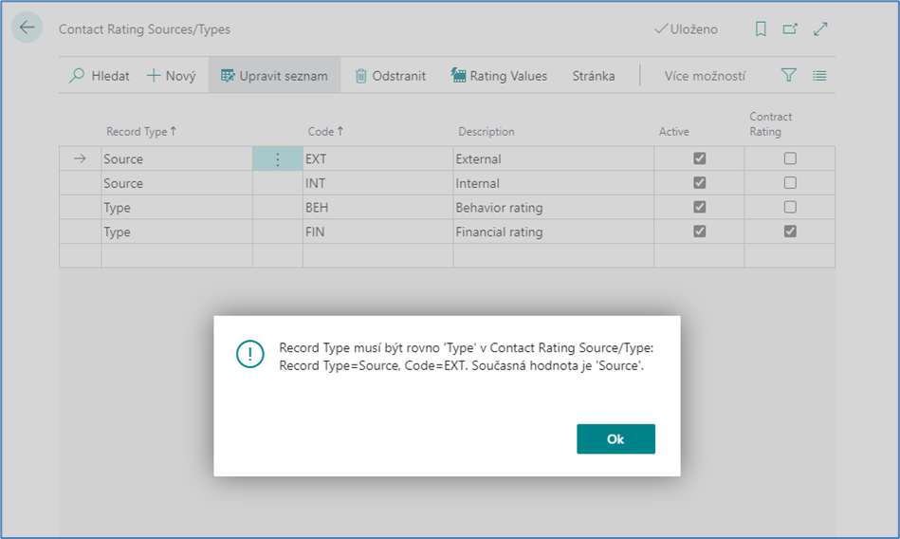The image size is (900, 539).
Task: Open the Stránka menu
Action: [x=593, y=76]
